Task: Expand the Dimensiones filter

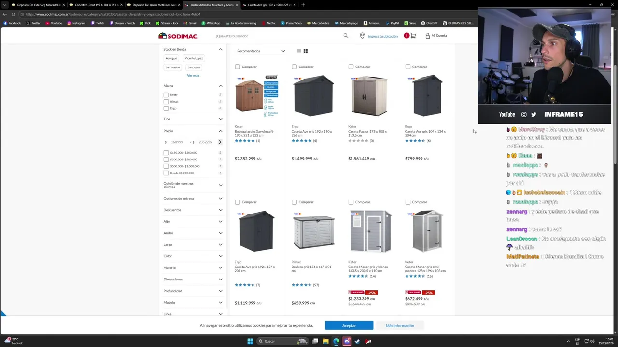Action: click(x=221, y=280)
